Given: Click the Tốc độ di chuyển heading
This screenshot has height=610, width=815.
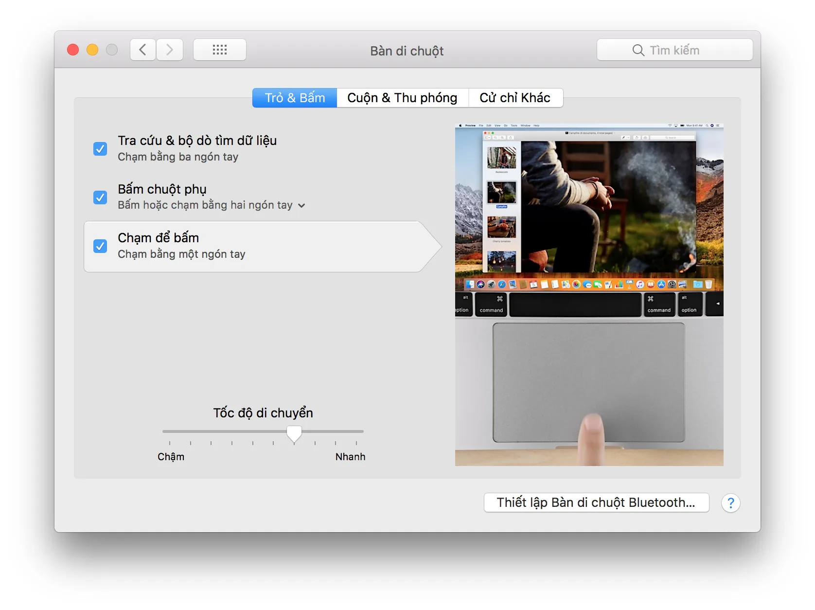Looking at the screenshot, I should point(263,413).
